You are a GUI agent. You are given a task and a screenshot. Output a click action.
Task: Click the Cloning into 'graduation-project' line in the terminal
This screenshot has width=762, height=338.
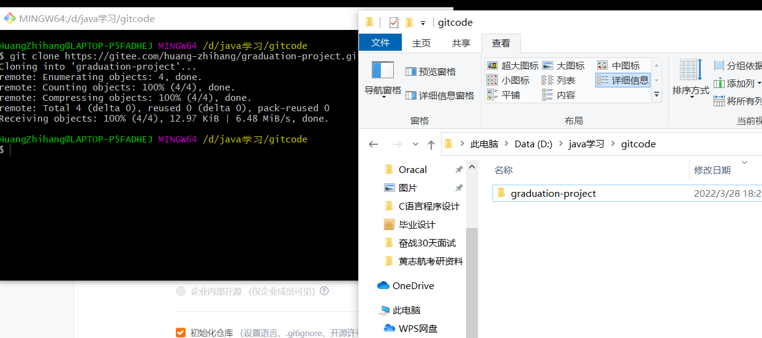pos(98,67)
